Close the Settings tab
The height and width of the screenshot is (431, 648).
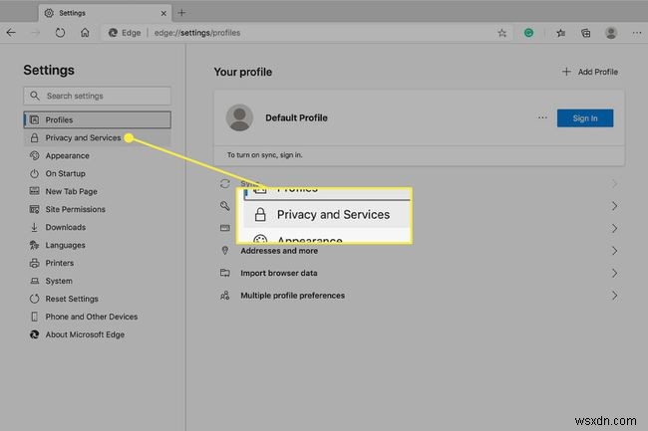(x=163, y=13)
